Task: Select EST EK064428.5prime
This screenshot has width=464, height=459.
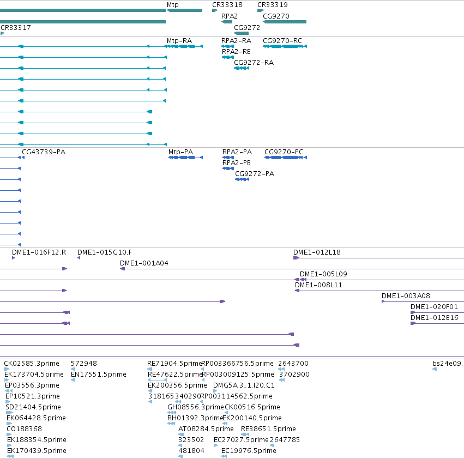Action: point(36,419)
